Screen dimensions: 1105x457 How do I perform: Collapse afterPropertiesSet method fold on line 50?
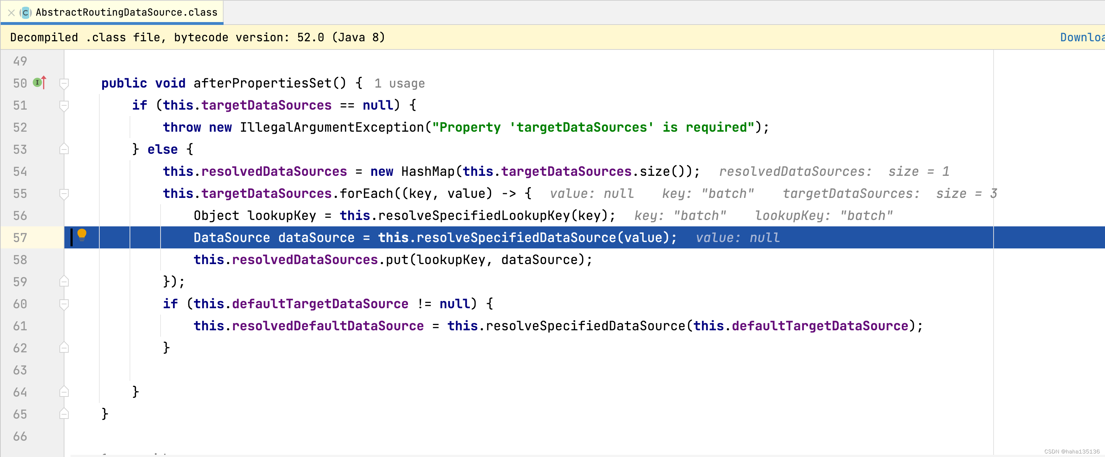click(x=64, y=83)
